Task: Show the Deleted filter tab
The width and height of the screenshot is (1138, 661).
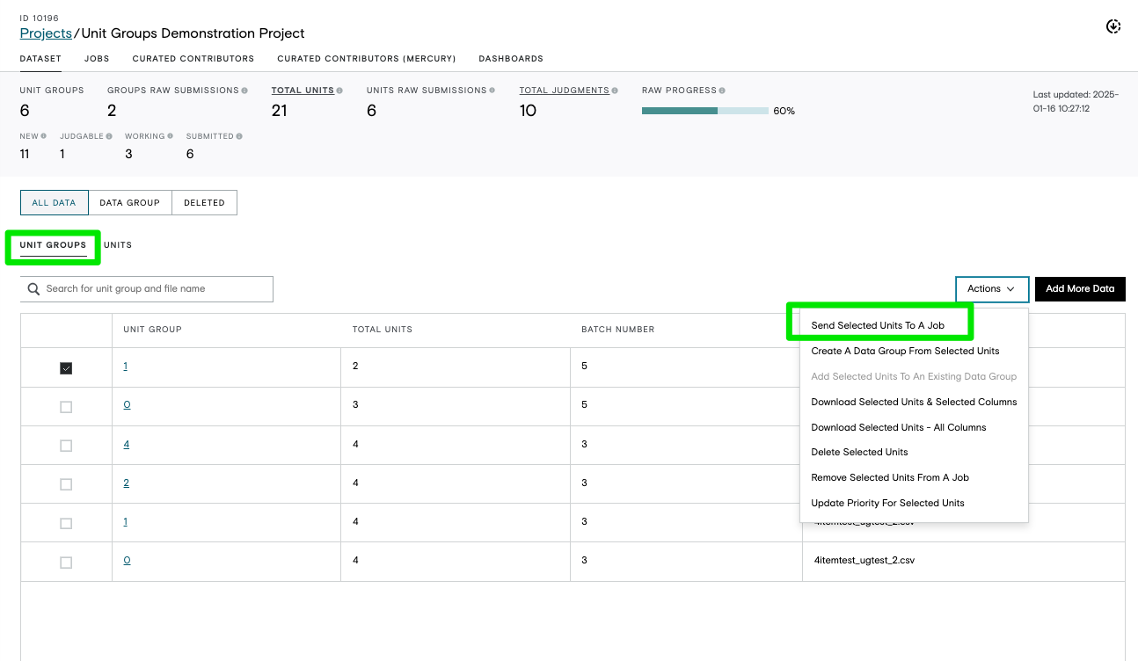Action: pos(204,202)
